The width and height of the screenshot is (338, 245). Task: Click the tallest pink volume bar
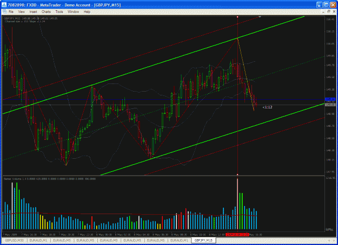[x=237, y=204]
